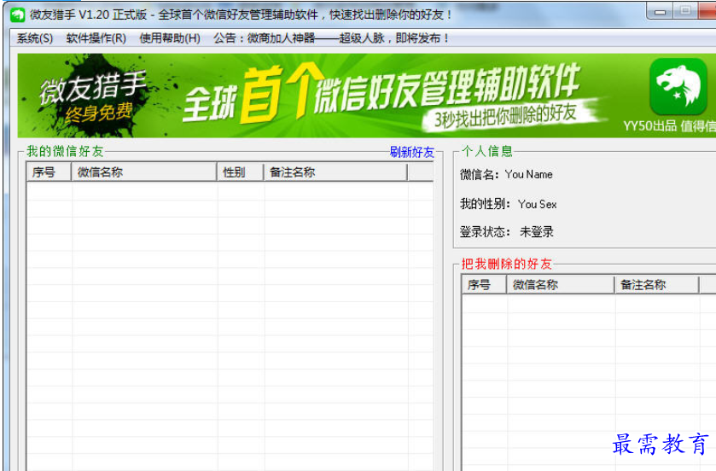Click the 性别 column header
The height and width of the screenshot is (471, 716).
[240, 172]
